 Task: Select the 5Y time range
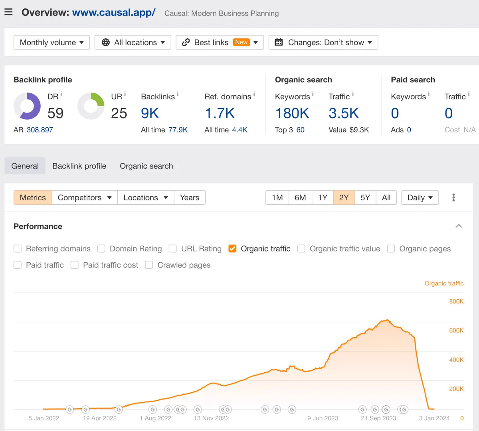tap(365, 198)
